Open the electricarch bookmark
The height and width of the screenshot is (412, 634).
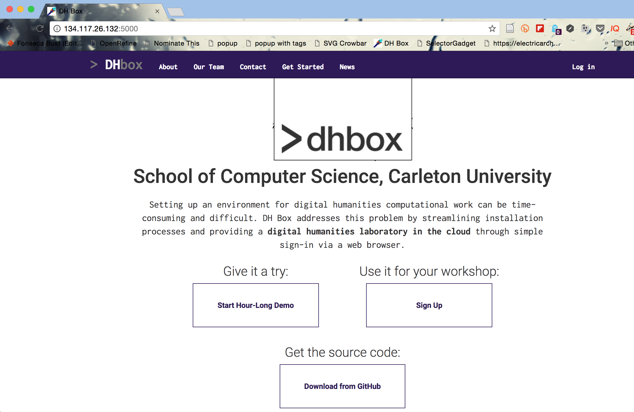coord(522,43)
